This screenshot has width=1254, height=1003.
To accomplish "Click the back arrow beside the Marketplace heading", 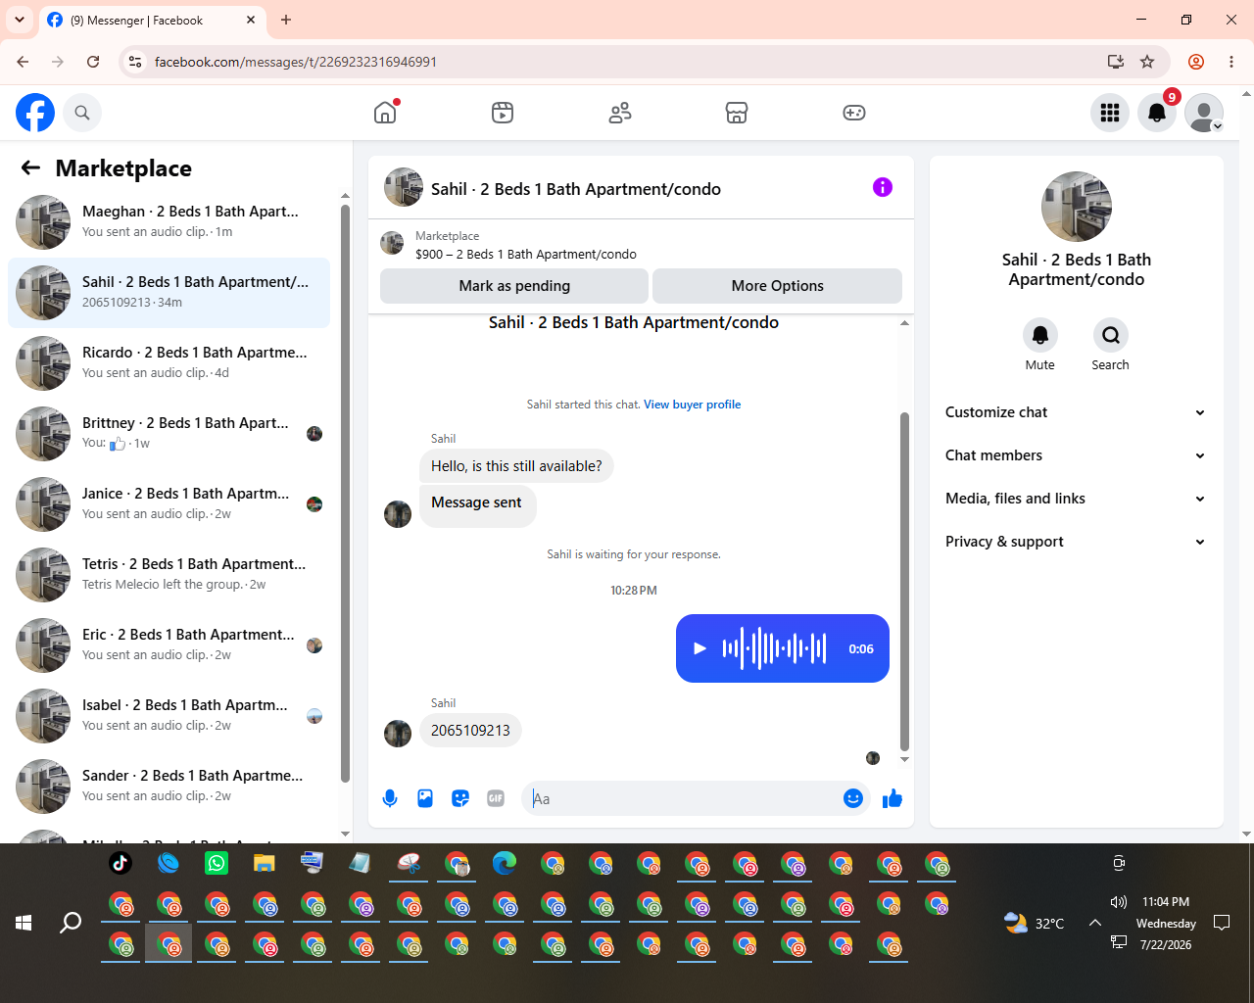I will (x=30, y=167).
